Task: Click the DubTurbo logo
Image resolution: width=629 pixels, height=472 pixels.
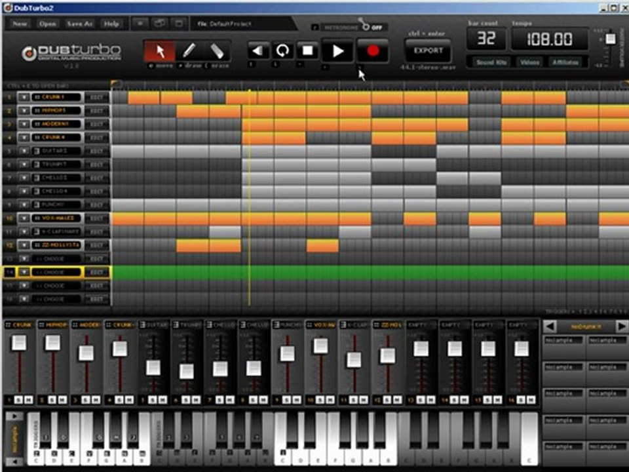Action: click(x=71, y=52)
